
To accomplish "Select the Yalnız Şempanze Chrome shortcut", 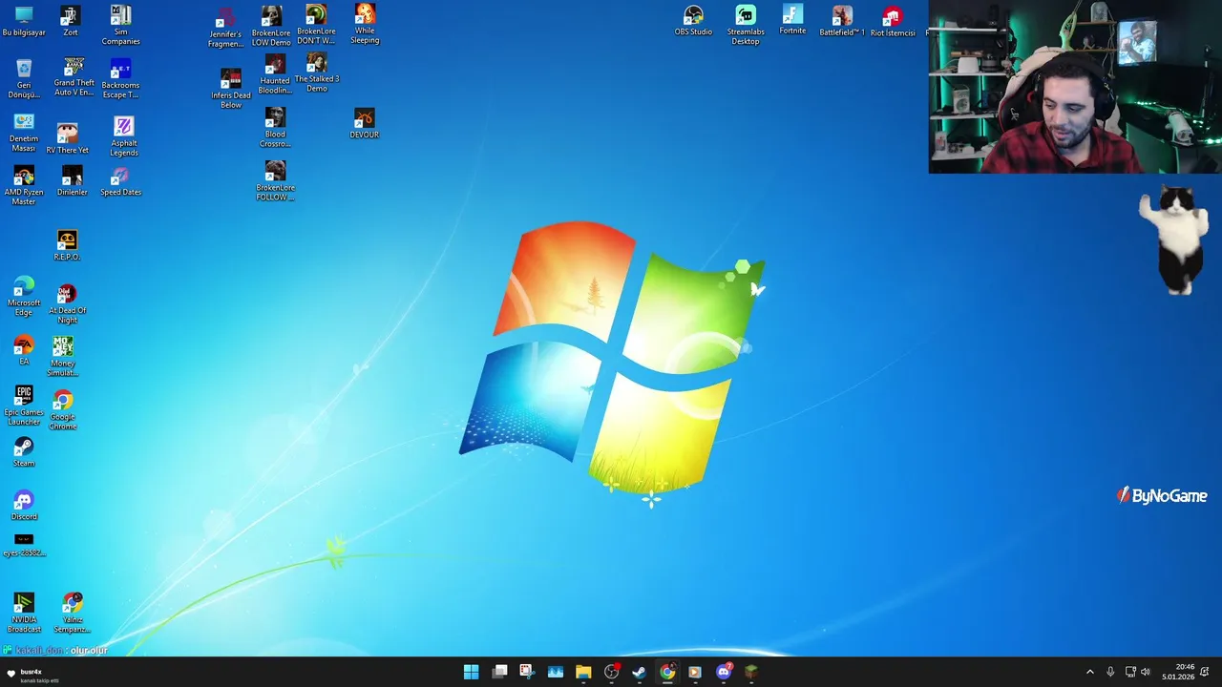I will point(73,614).
